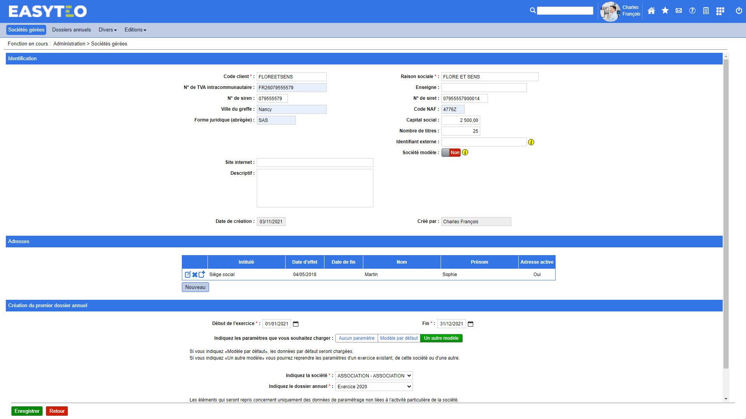Edit the Siège social address row

click(188, 275)
